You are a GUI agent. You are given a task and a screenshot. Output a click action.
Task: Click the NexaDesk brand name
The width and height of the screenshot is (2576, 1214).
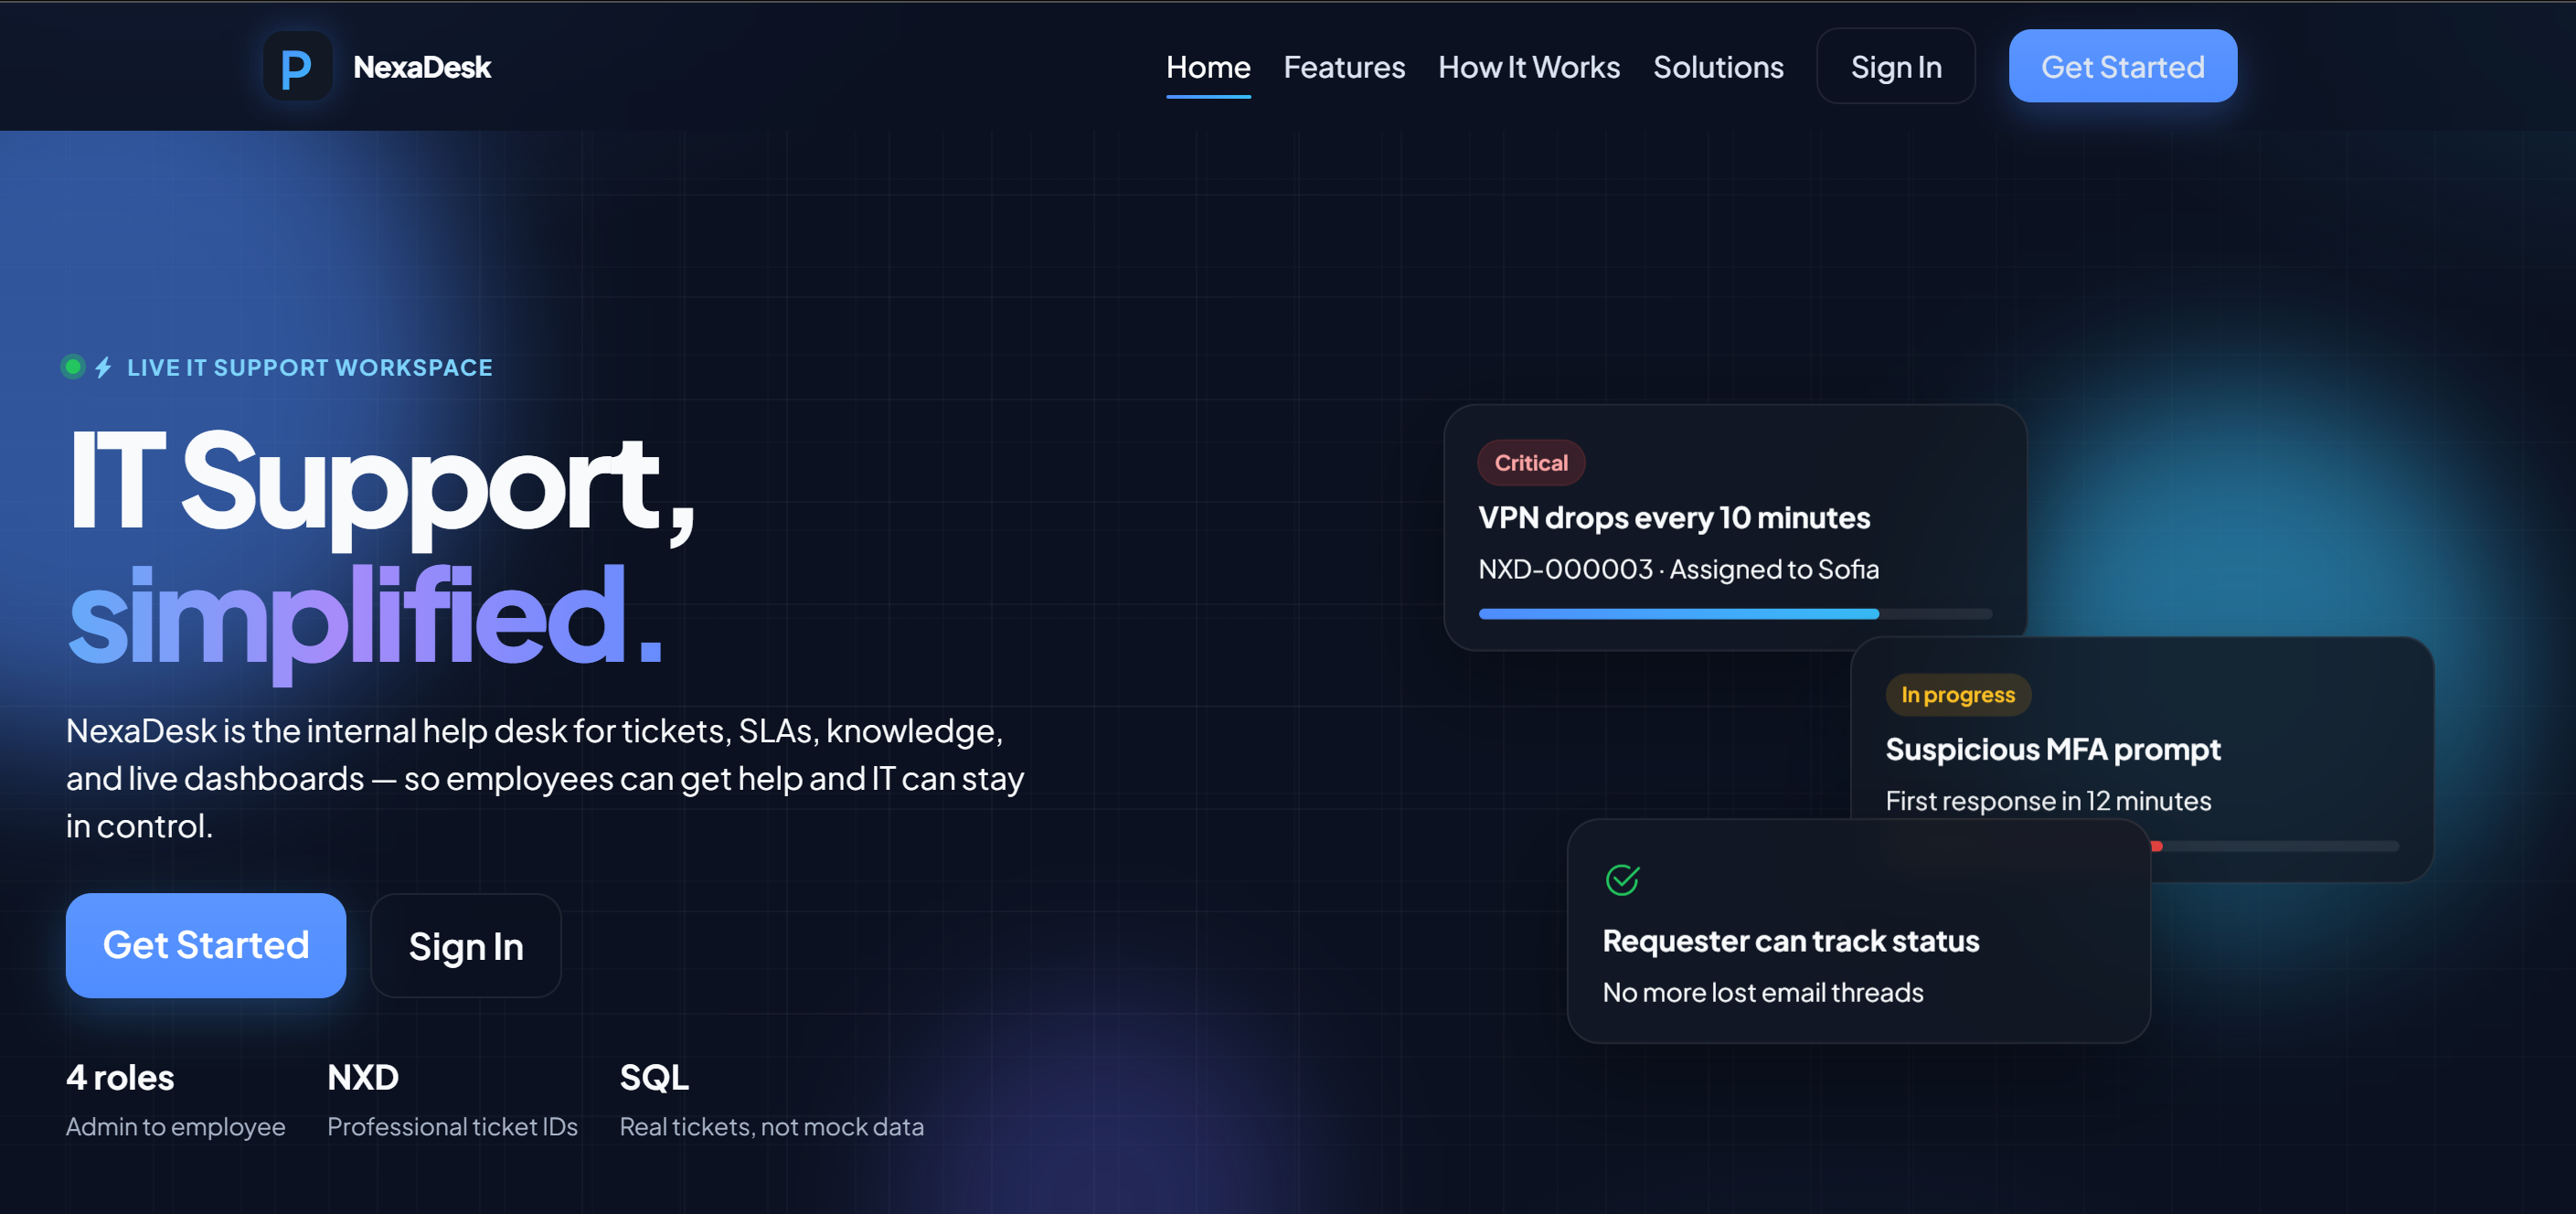[x=422, y=67]
